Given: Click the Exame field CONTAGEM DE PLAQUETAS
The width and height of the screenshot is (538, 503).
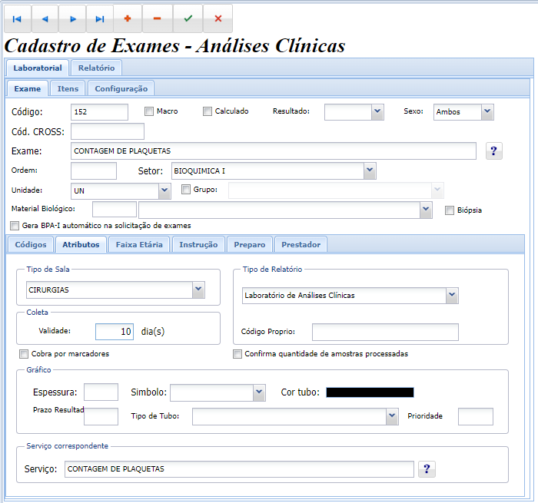Looking at the screenshot, I should tap(274, 151).
